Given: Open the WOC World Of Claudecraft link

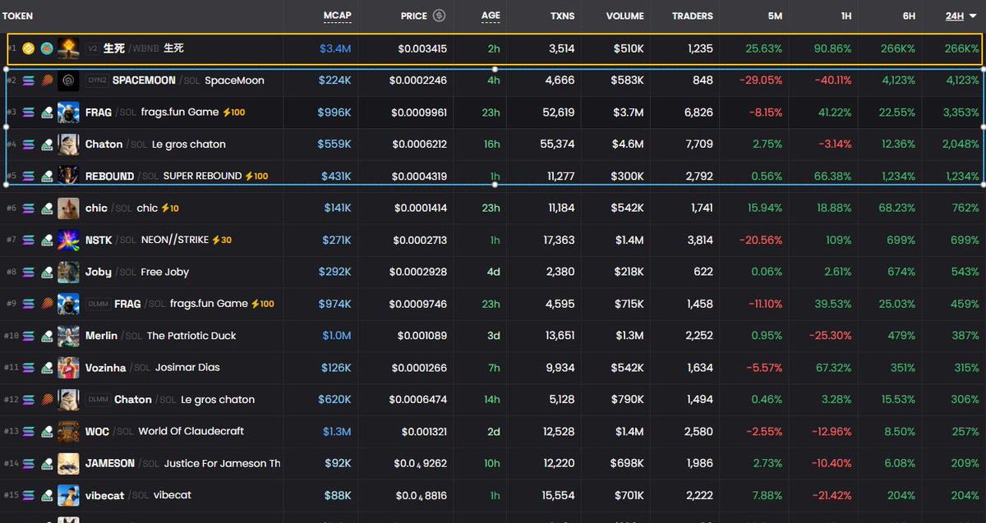Looking at the screenshot, I should tap(164, 431).
